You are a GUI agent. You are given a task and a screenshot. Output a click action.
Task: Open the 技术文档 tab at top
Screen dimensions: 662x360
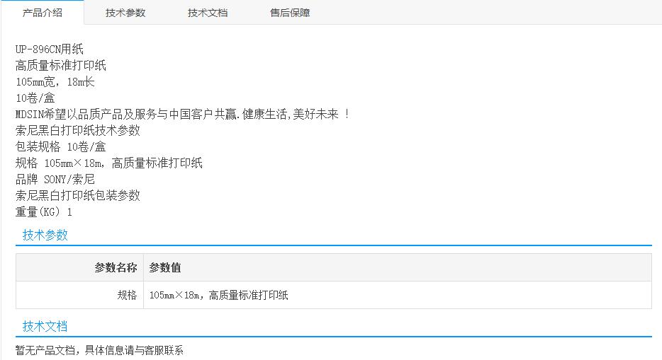[x=208, y=13]
